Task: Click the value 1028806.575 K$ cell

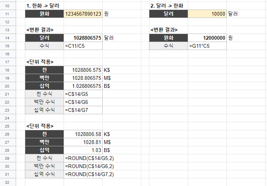Action: [83, 70]
